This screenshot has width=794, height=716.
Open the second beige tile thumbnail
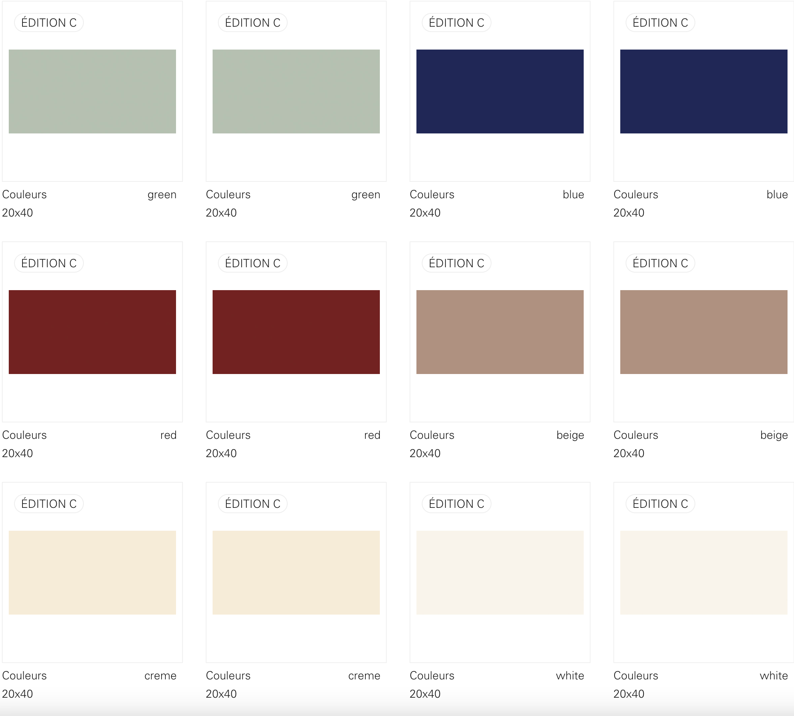[x=704, y=332]
